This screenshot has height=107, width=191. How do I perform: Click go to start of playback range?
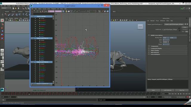pos(170,94)
